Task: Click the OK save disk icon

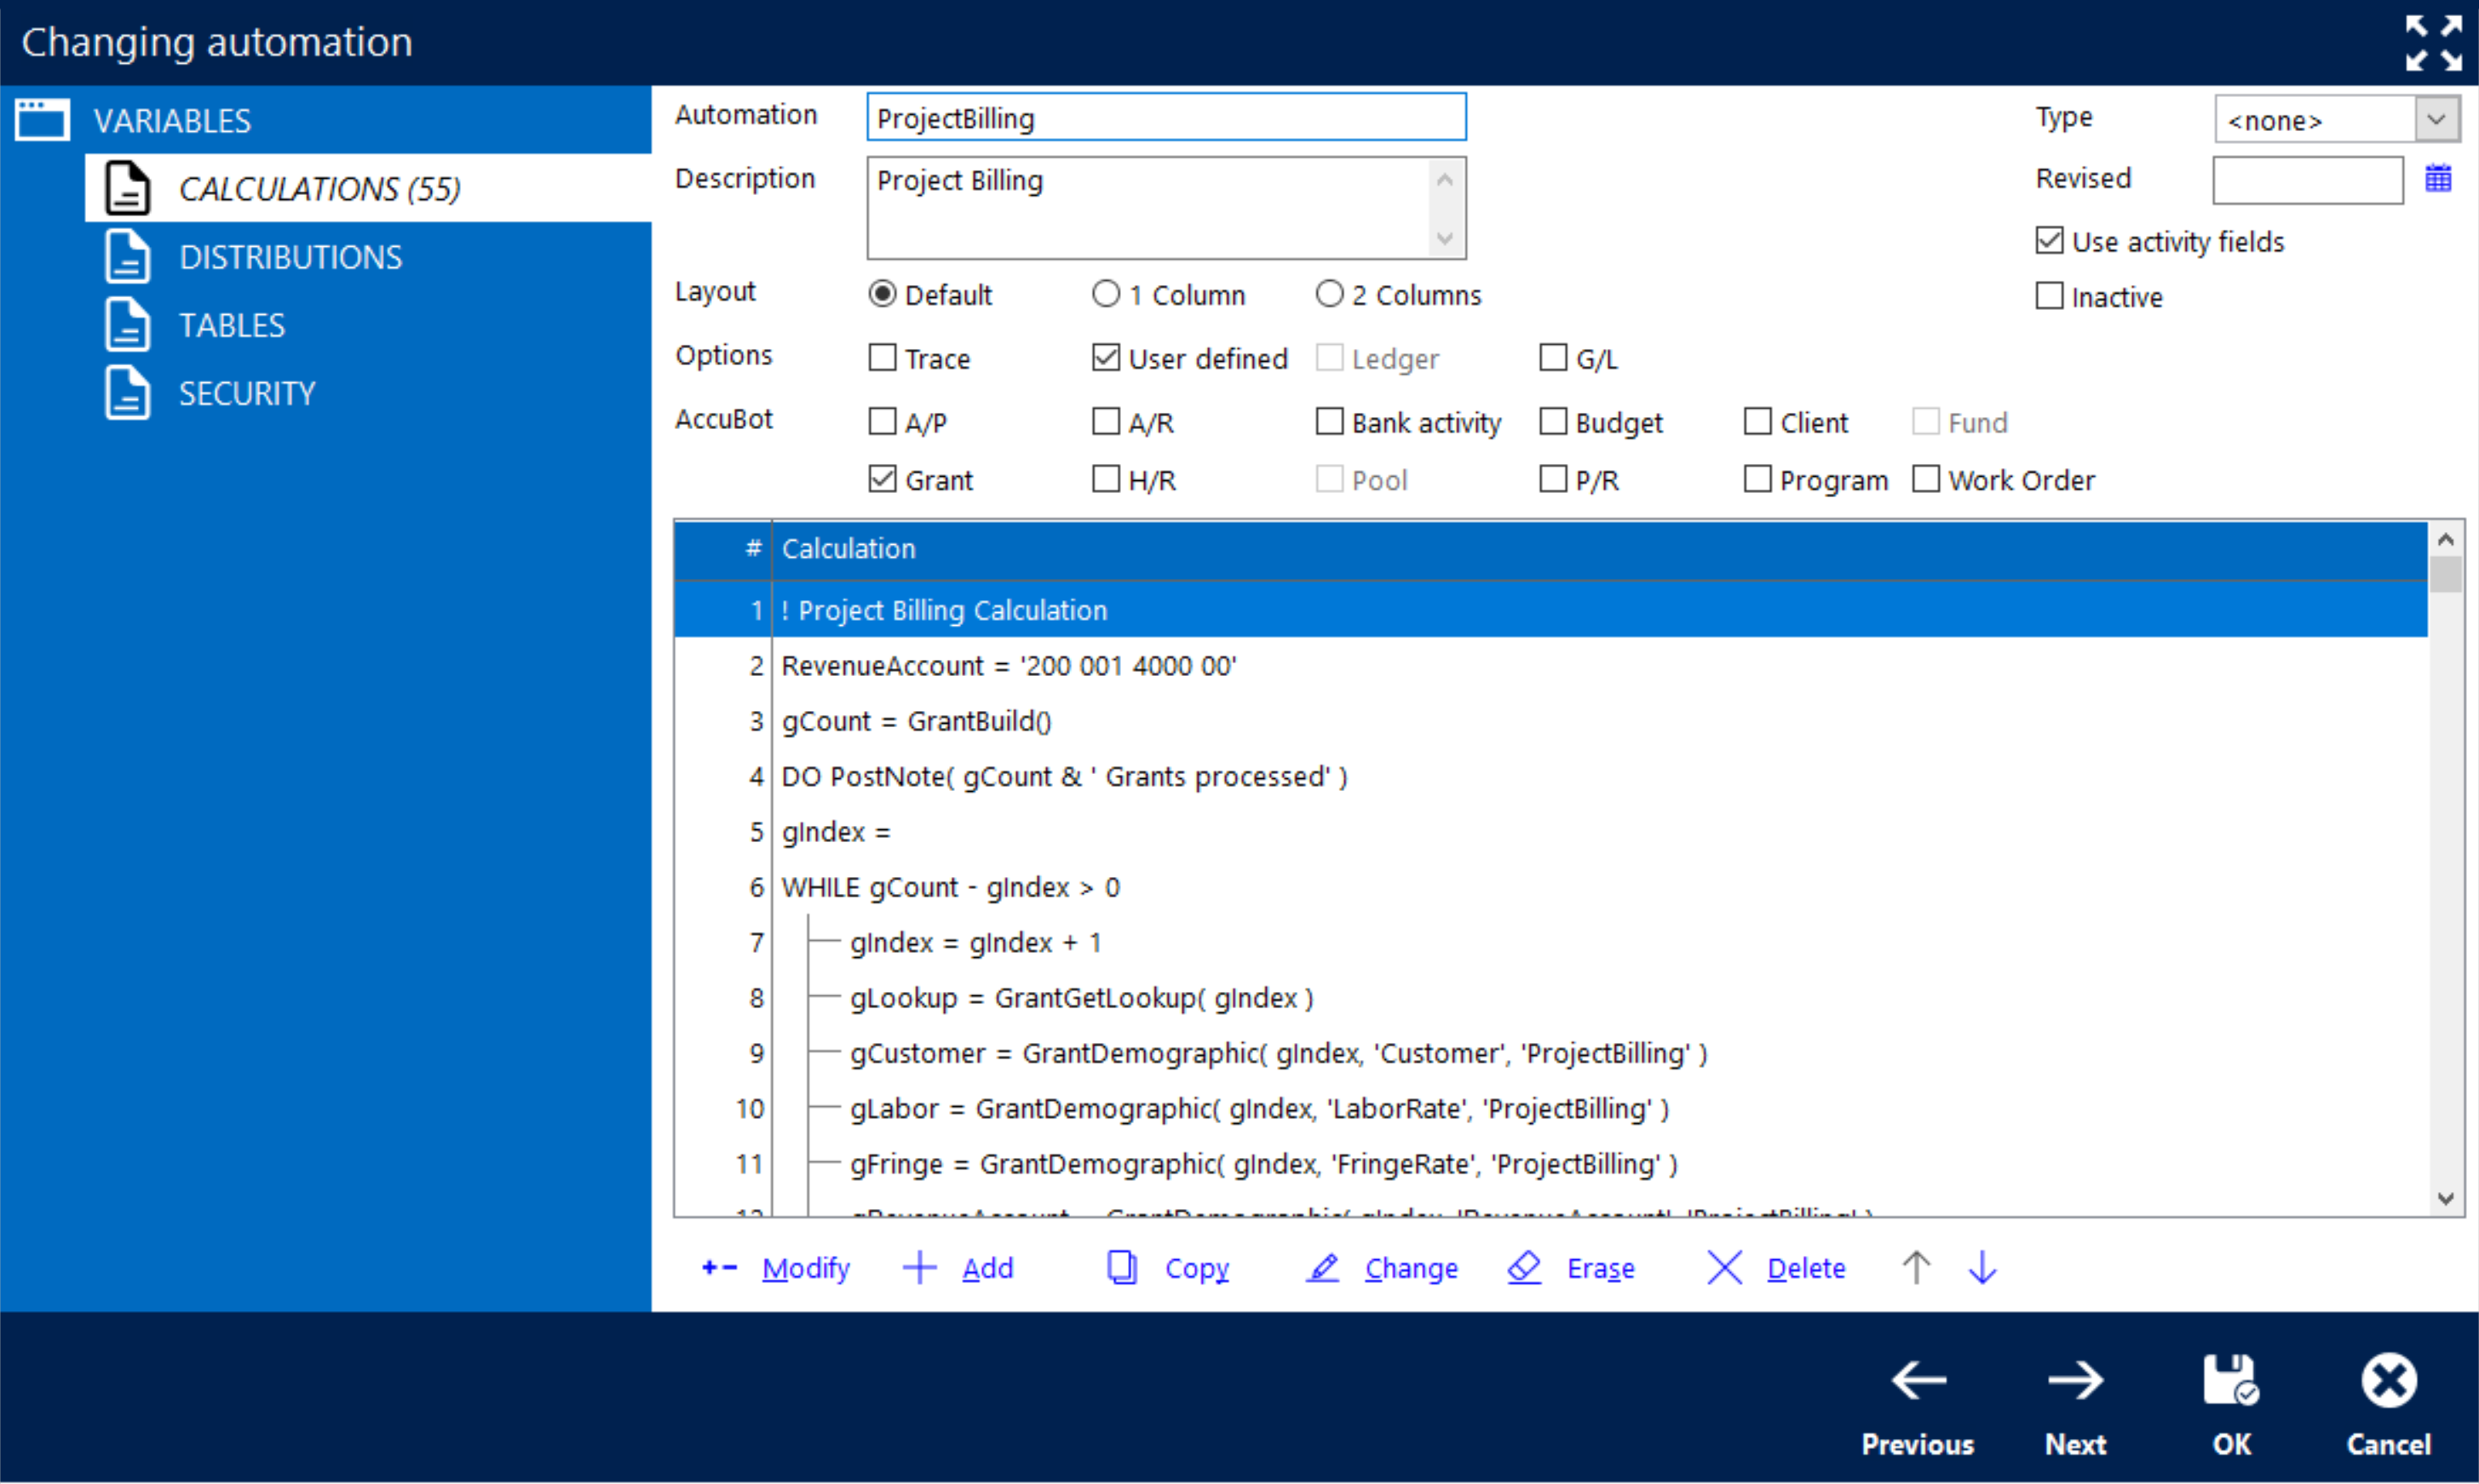Action: 2230,1381
